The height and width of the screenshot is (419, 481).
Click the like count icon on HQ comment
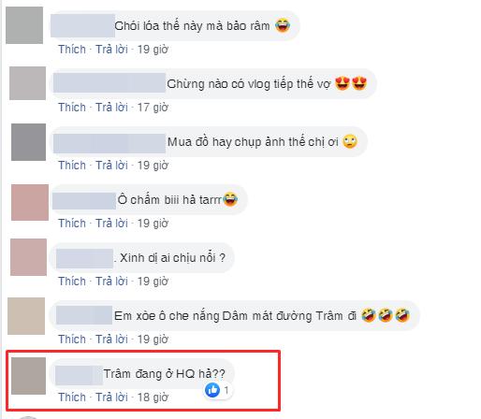[212, 390]
